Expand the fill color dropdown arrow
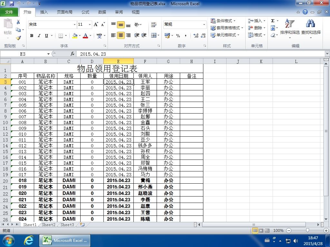This screenshot has width=330, height=247. [x=80, y=35]
